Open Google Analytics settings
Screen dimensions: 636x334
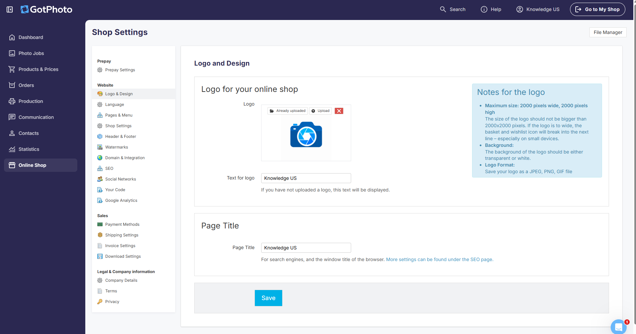pyautogui.click(x=134, y=200)
